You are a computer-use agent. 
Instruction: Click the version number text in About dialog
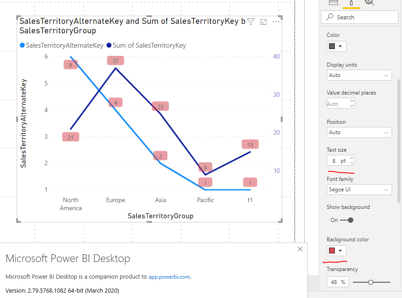coord(62,291)
